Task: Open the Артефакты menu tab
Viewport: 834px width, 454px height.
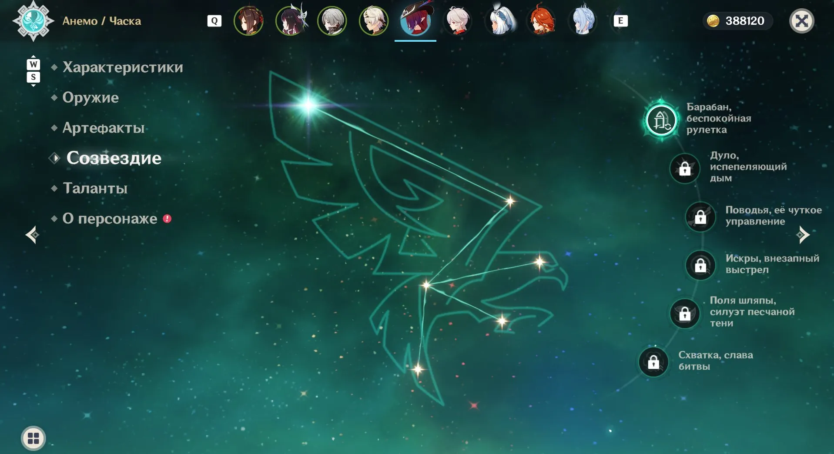Action: pyautogui.click(x=104, y=128)
